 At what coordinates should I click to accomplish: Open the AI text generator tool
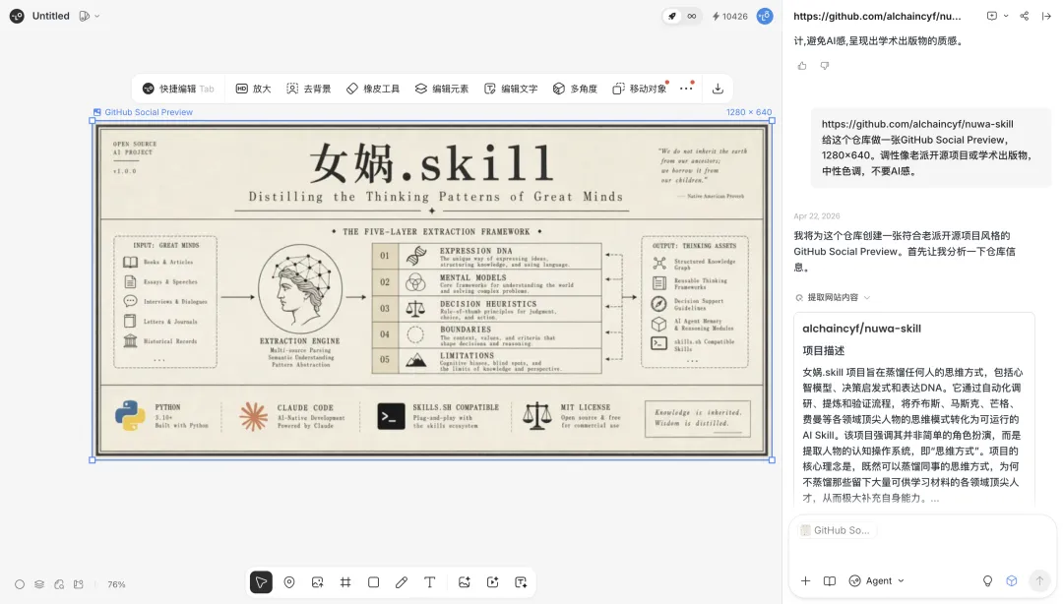(521, 582)
